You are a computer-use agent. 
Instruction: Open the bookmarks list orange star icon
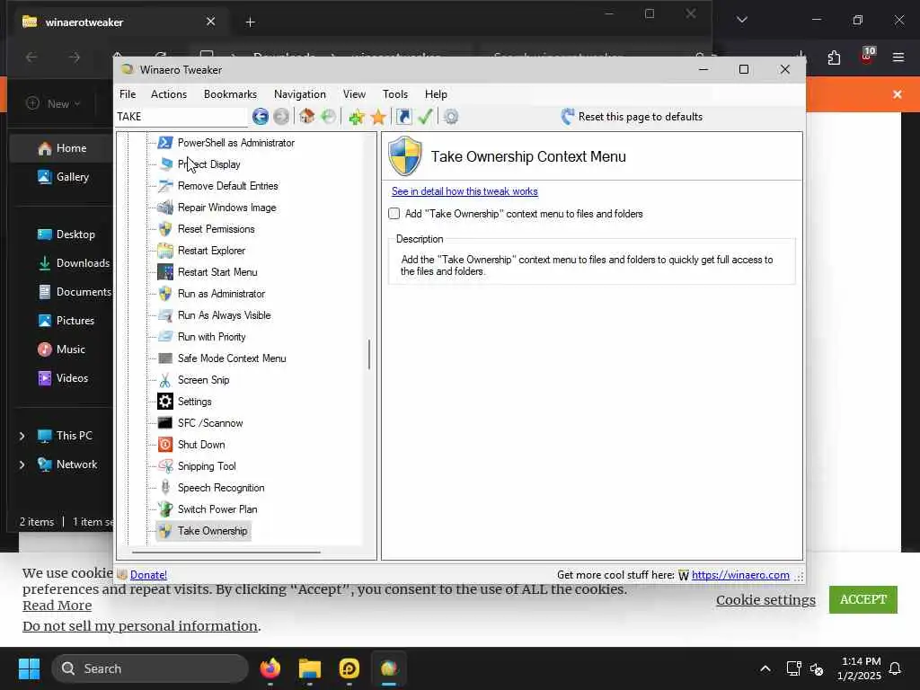378,117
